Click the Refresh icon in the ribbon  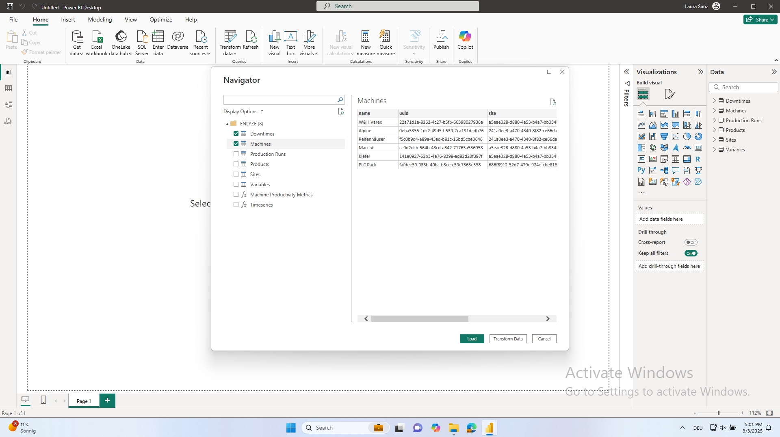click(251, 37)
